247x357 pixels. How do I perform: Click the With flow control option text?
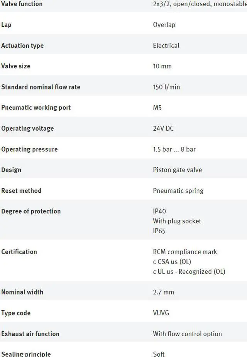(x=187, y=334)
